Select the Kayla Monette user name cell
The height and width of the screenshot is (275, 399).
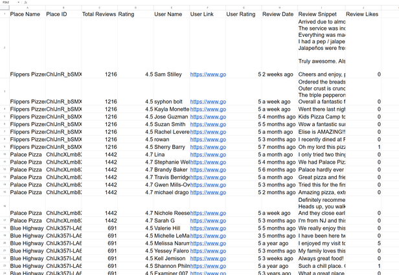(x=172, y=109)
